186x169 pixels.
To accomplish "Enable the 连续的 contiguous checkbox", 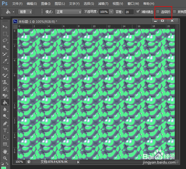I will (x=158, y=12).
